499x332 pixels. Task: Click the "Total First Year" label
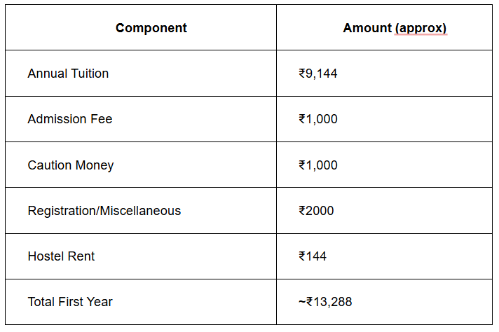(x=70, y=302)
